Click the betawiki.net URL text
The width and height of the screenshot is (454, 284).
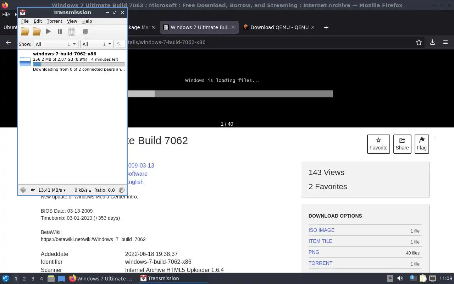[93, 239]
